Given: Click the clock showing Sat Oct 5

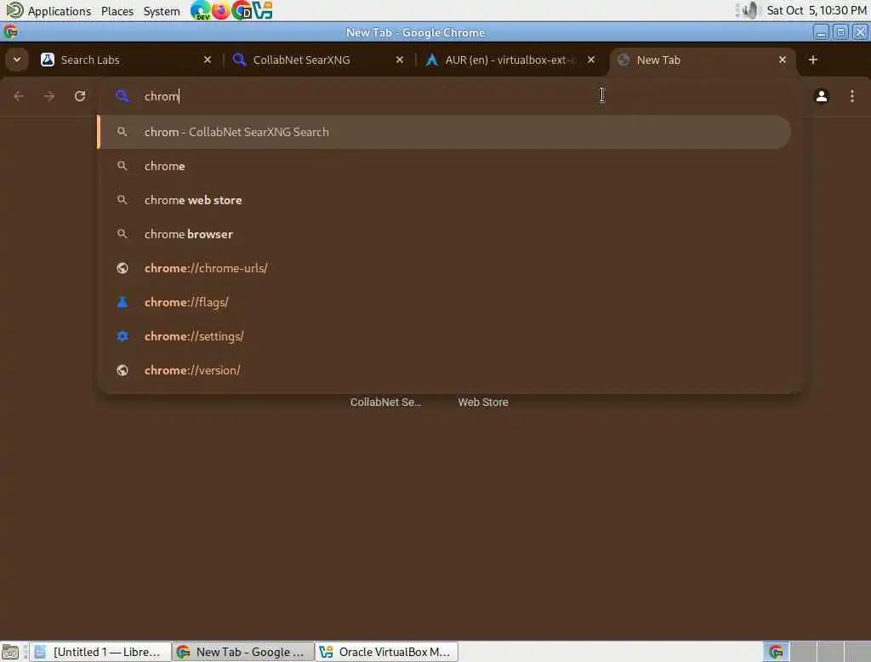Looking at the screenshot, I should (x=817, y=10).
